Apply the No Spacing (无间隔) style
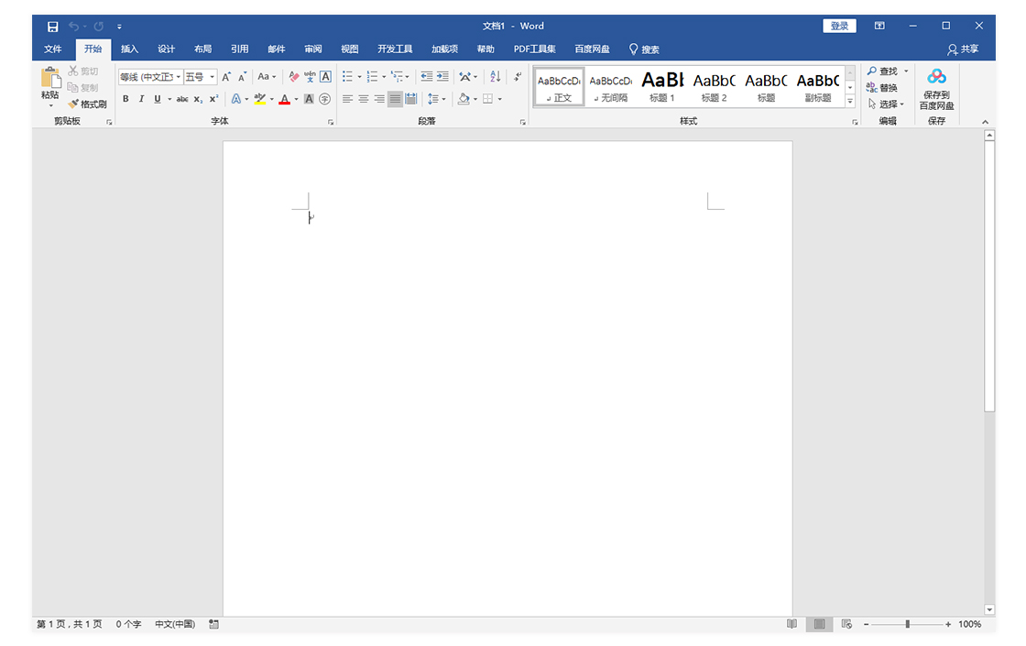Viewport: 1026px width, 646px height. [610, 86]
